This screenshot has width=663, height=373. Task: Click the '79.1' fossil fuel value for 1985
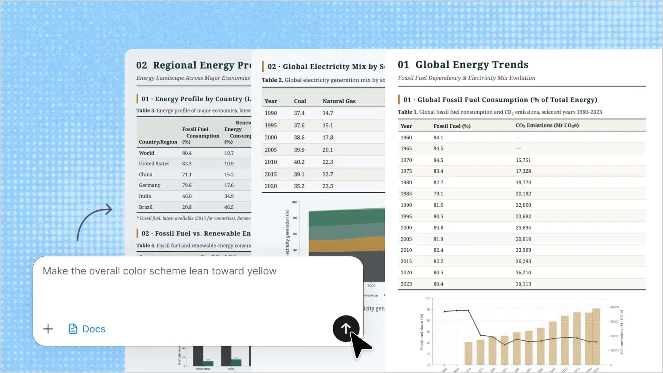(438, 194)
